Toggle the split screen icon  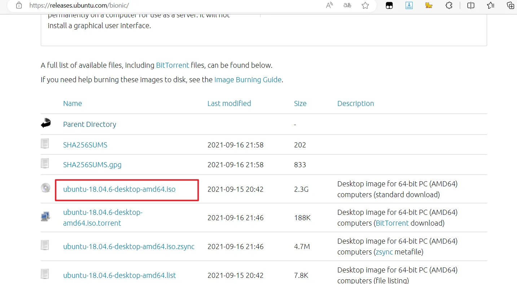tap(471, 5)
